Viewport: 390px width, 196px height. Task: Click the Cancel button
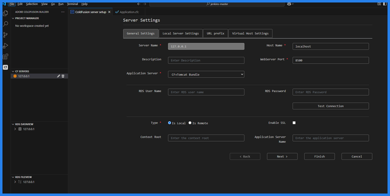(x=357, y=156)
